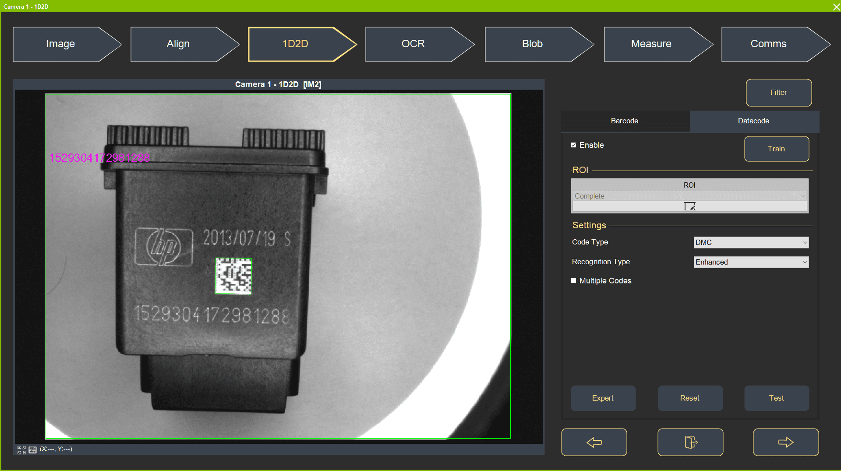The width and height of the screenshot is (841, 471).
Task: Go to the Align step
Action: [x=185, y=44]
